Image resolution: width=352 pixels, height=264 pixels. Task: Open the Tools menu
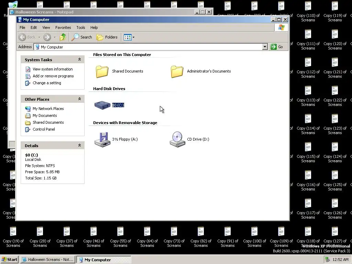point(80,27)
